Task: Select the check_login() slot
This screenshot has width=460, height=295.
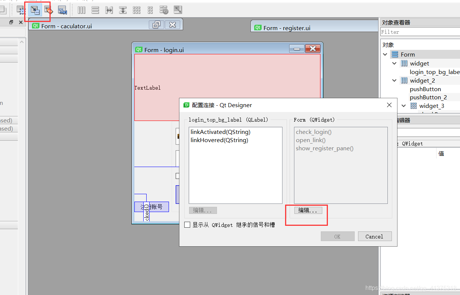Action: pos(314,132)
